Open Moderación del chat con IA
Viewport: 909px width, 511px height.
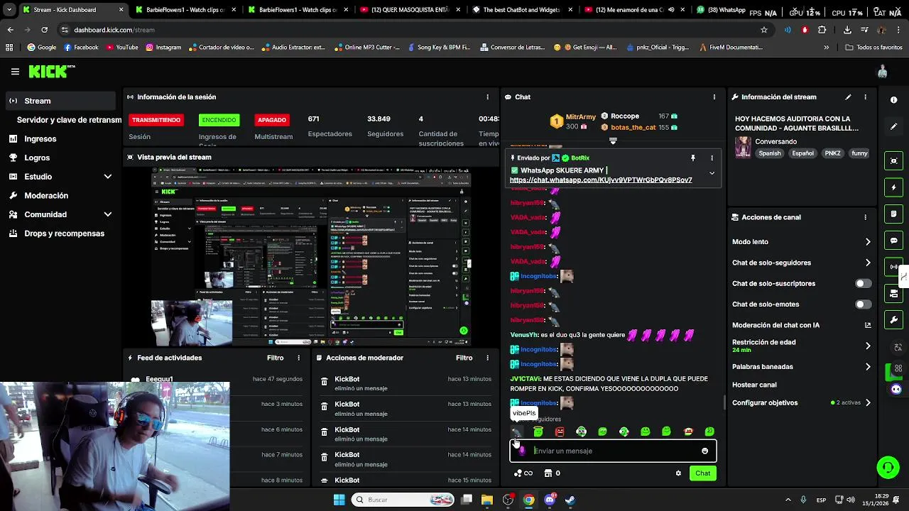tap(801, 325)
